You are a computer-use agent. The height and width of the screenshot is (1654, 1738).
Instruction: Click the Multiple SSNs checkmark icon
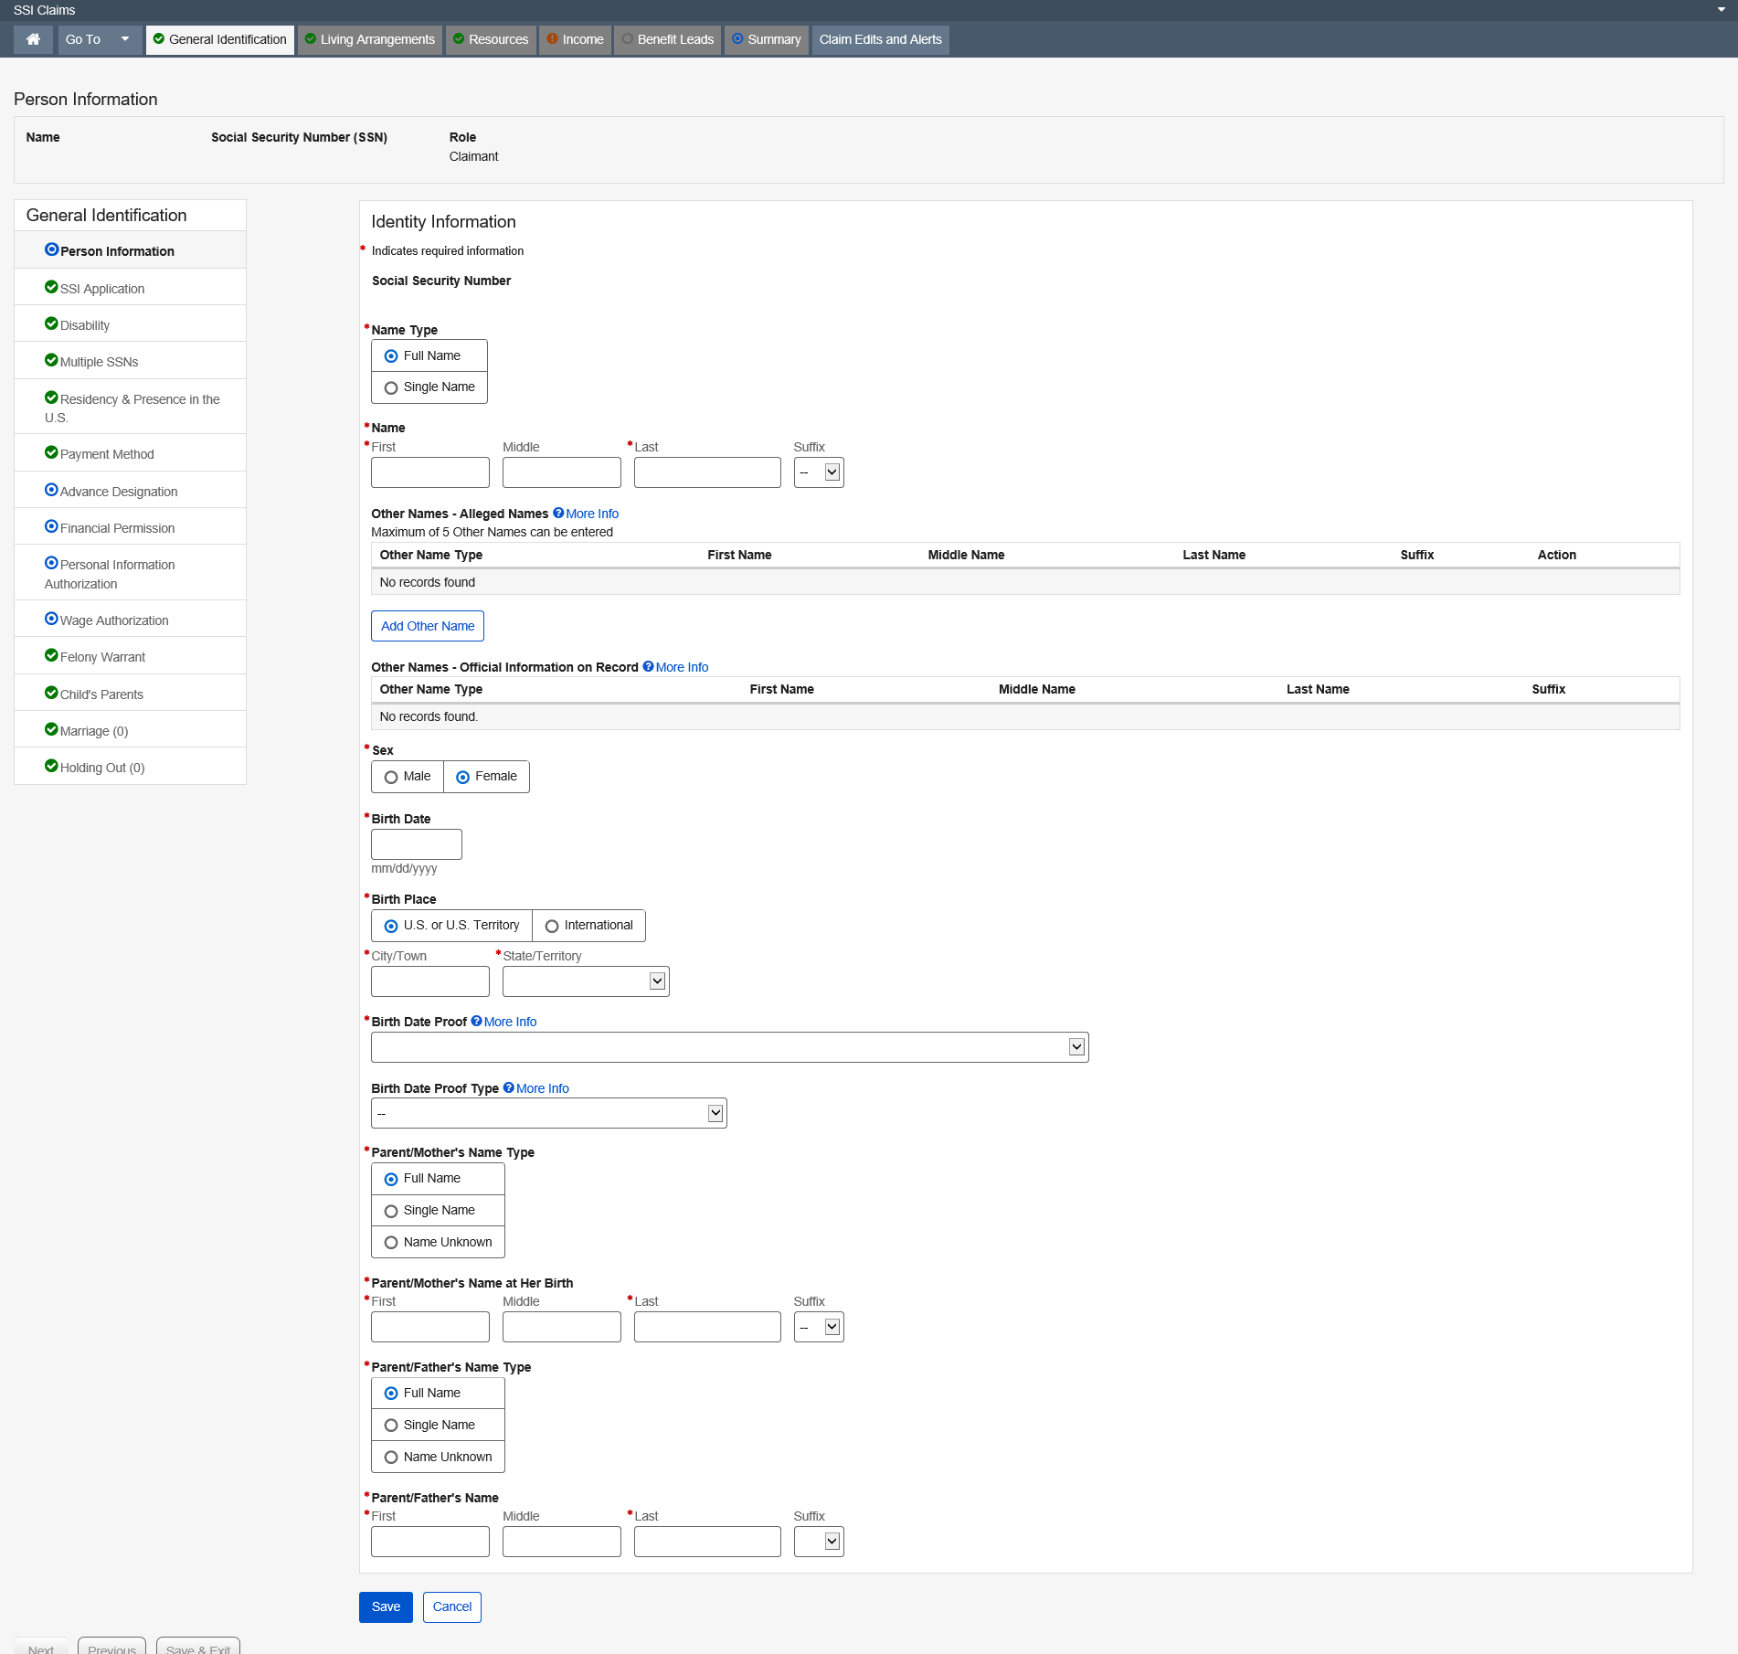[x=51, y=360]
